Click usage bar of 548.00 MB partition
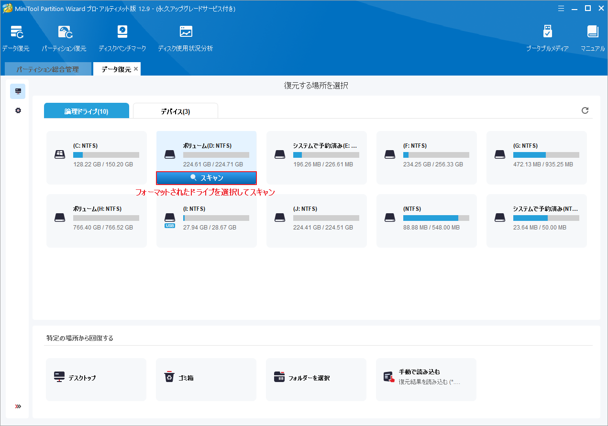The height and width of the screenshot is (426, 608). (436, 218)
